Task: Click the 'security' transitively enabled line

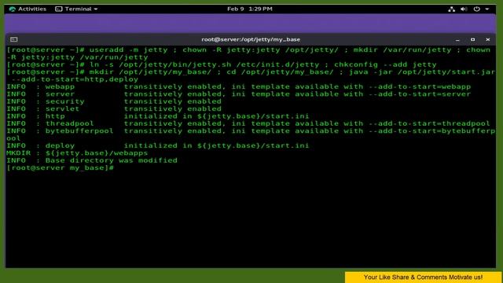Action: pos(114,101)
